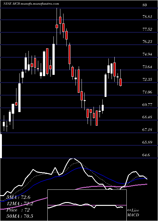Click the <<Live MACD label
Viewport: 158px width, 221px height.
[x=133, y=213]
